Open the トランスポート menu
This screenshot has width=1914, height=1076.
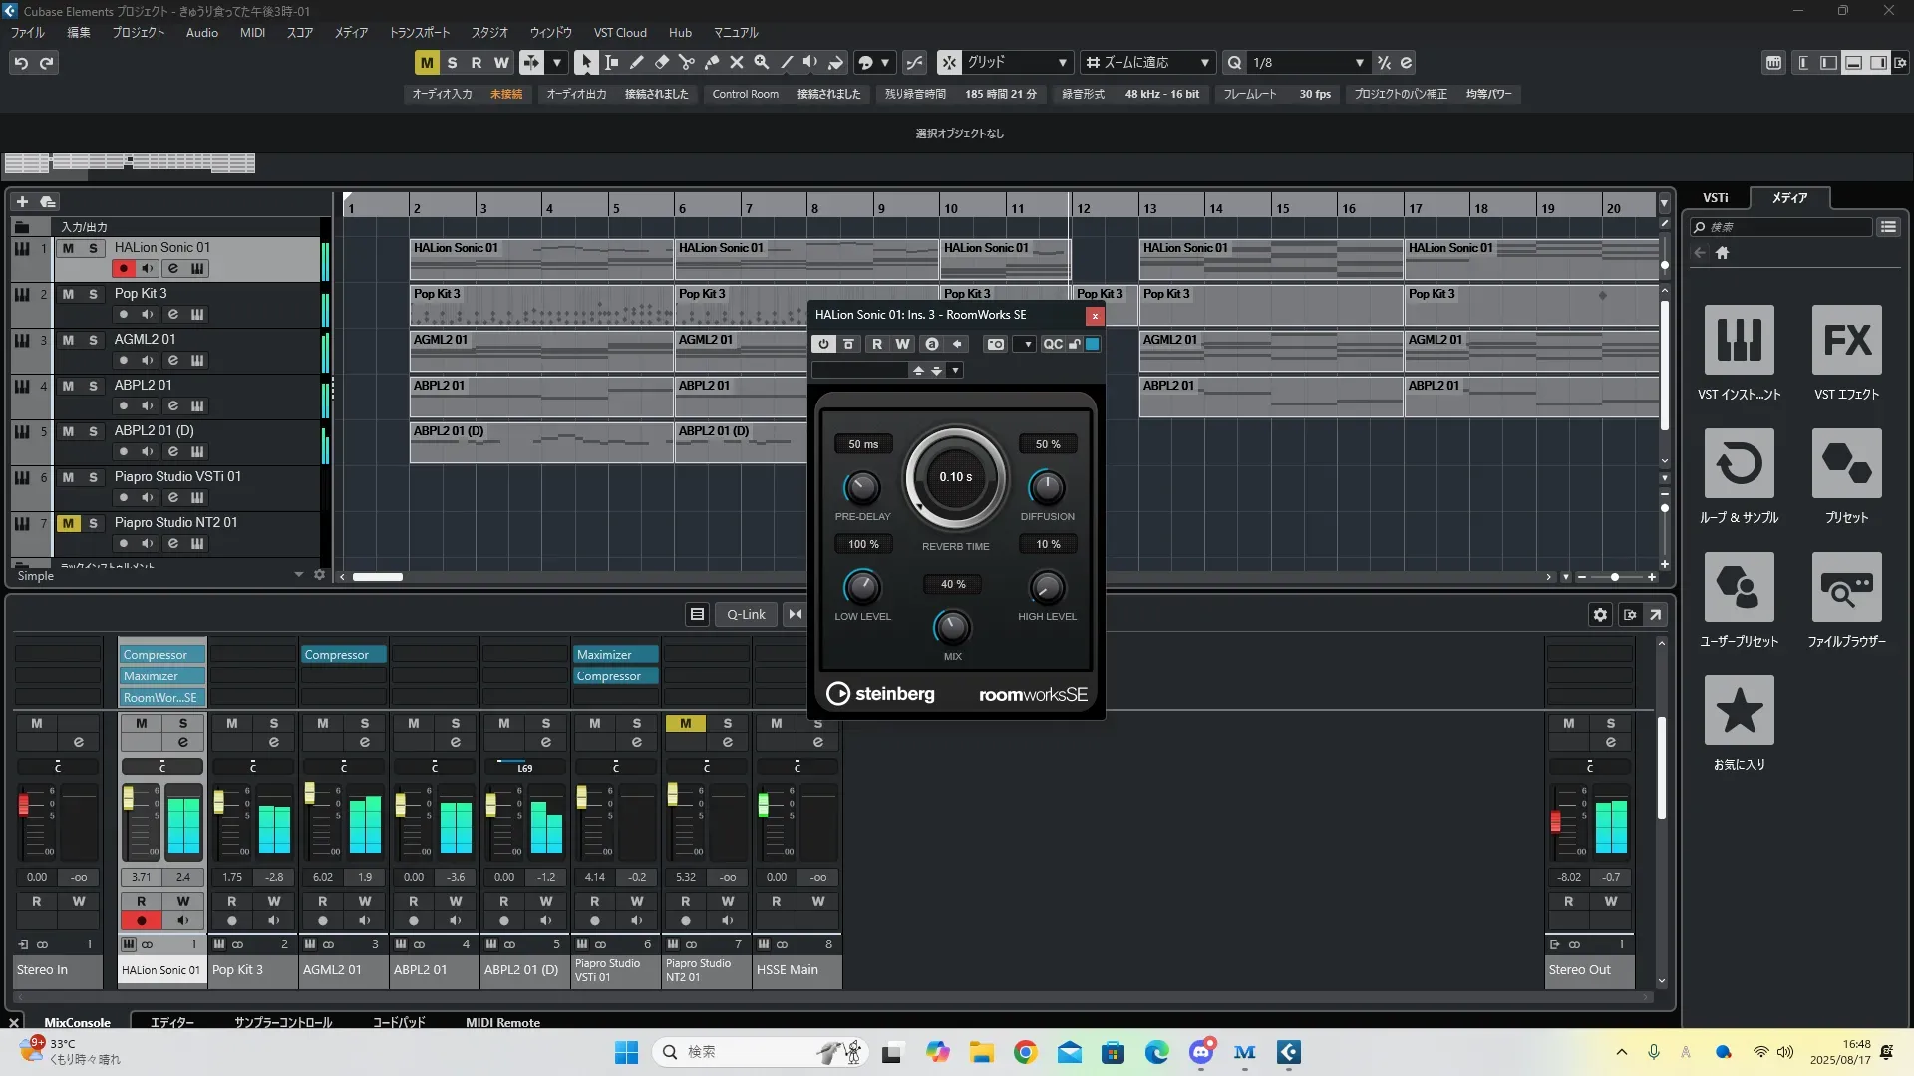pos(419,33)
